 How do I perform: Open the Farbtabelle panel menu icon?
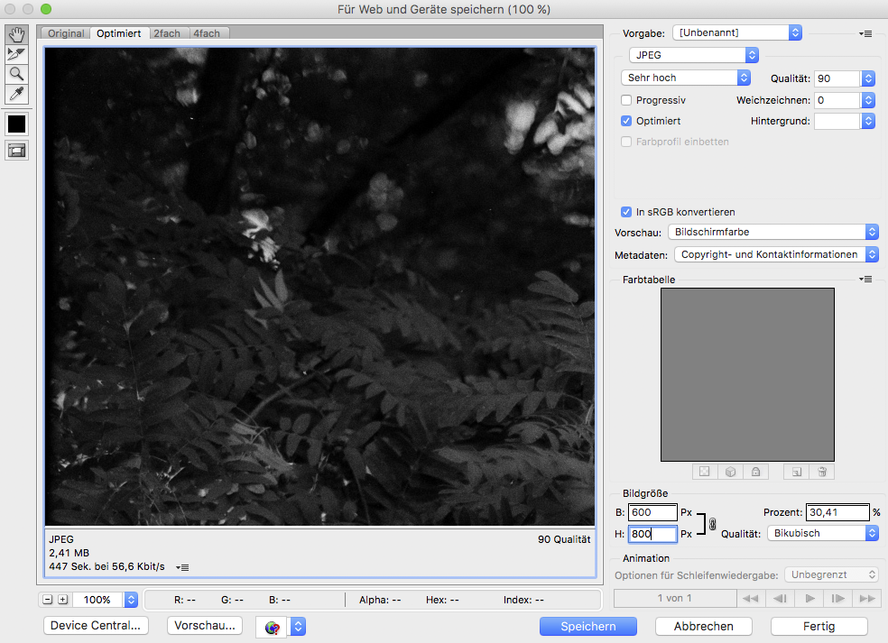tap(865, 280)
